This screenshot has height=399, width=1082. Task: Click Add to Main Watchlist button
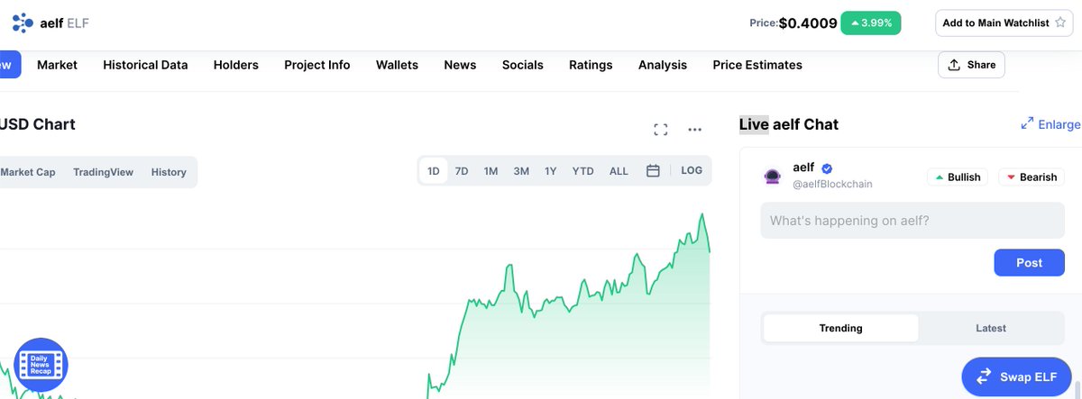pyautogui.click(x=1004, y=23)
